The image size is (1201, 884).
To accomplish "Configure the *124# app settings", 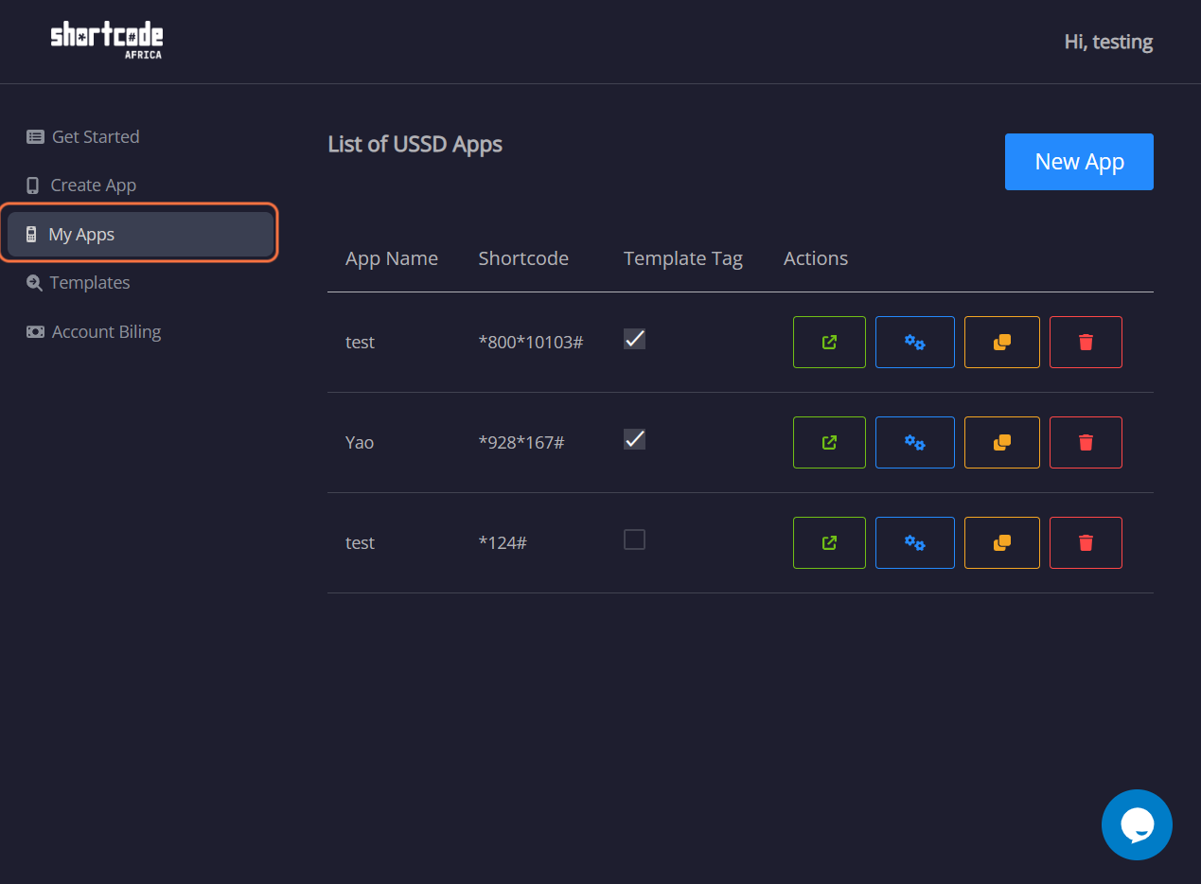I will [914, 542].
